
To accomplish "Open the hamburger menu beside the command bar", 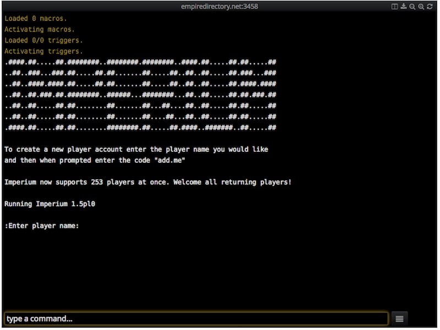I will tap(399, 318).
